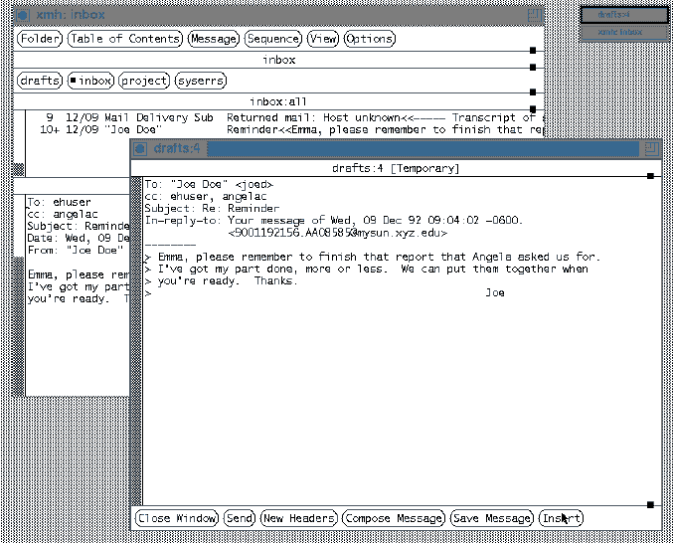The height and width of the screenshot is (543, 674).
Task: Open the Options menu
Action: 369,39
